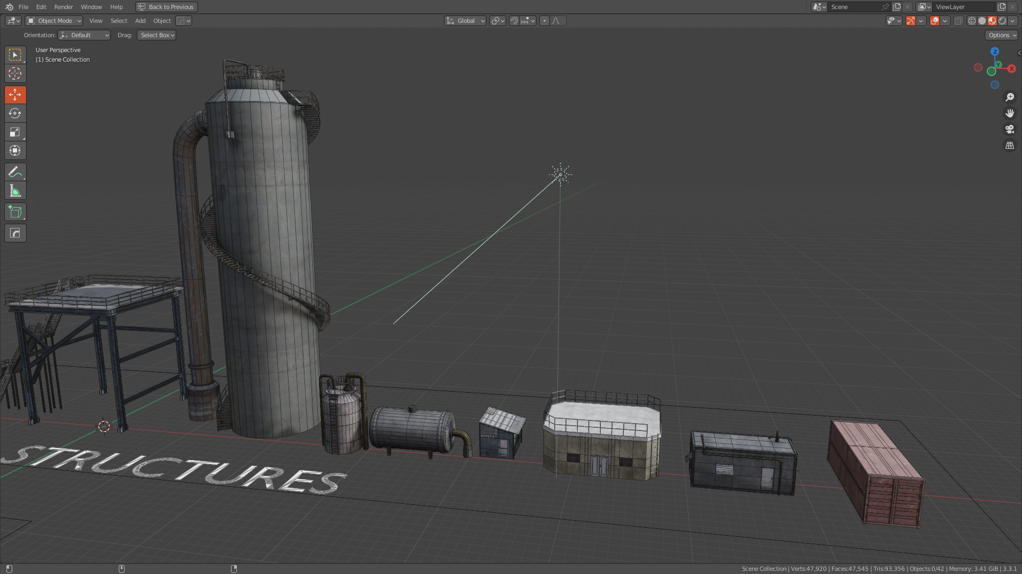Click the viewport zoom control in the sidebar
The height and width of the screenshot is (574, 1022).
click(1010, 97)
